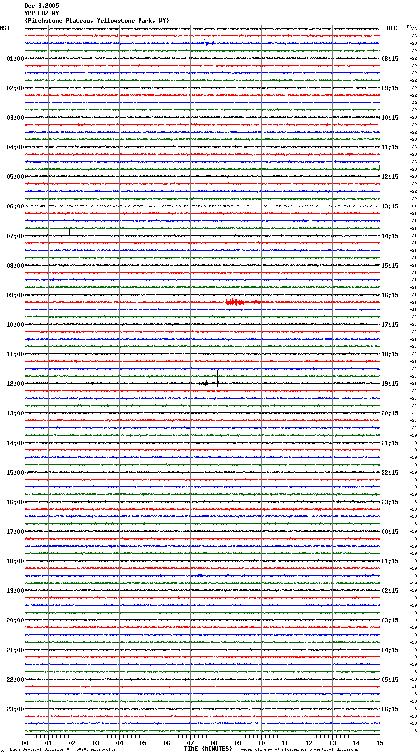Click the MST time label "12:00"

pos(15,384)
